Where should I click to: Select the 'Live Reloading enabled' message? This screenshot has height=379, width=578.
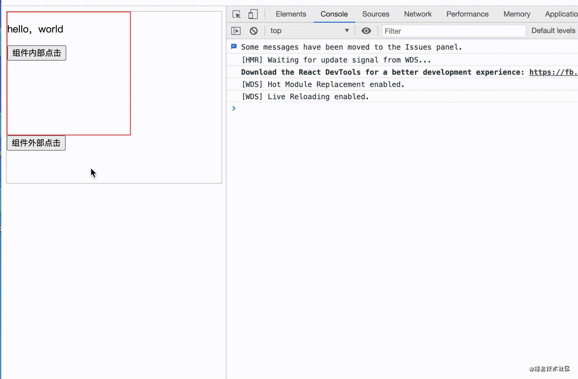pos(305,97)
